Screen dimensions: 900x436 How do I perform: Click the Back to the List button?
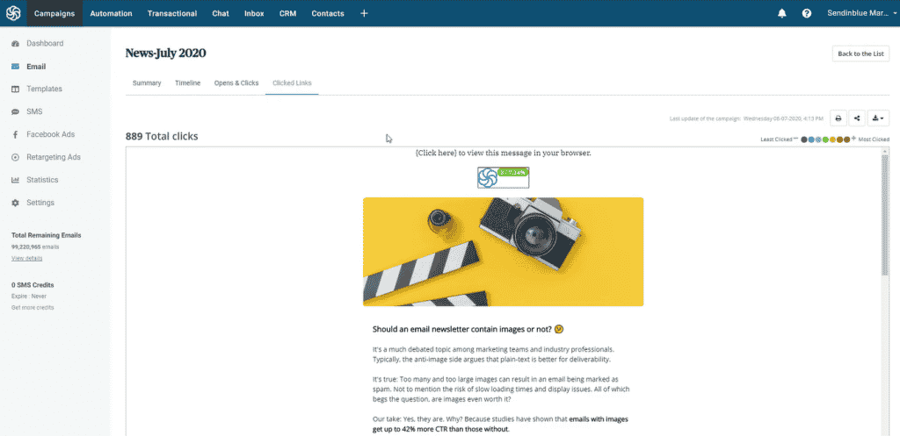[860, 54]
